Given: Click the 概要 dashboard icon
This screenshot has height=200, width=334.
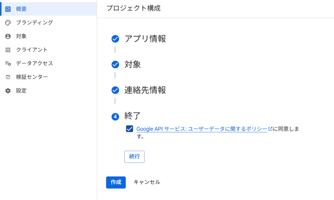Looking at the screenshot, I should 8,9.
